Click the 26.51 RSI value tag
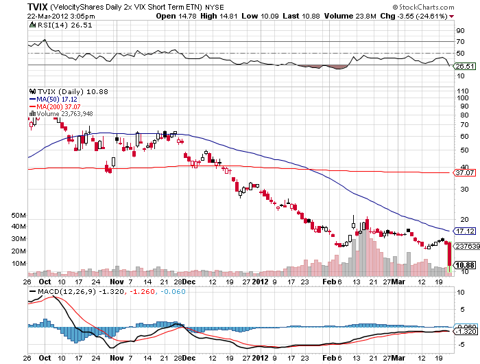 464,66
